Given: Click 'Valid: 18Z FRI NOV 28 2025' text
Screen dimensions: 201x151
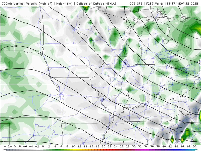Looking at the screenshot, I should 177,4.
